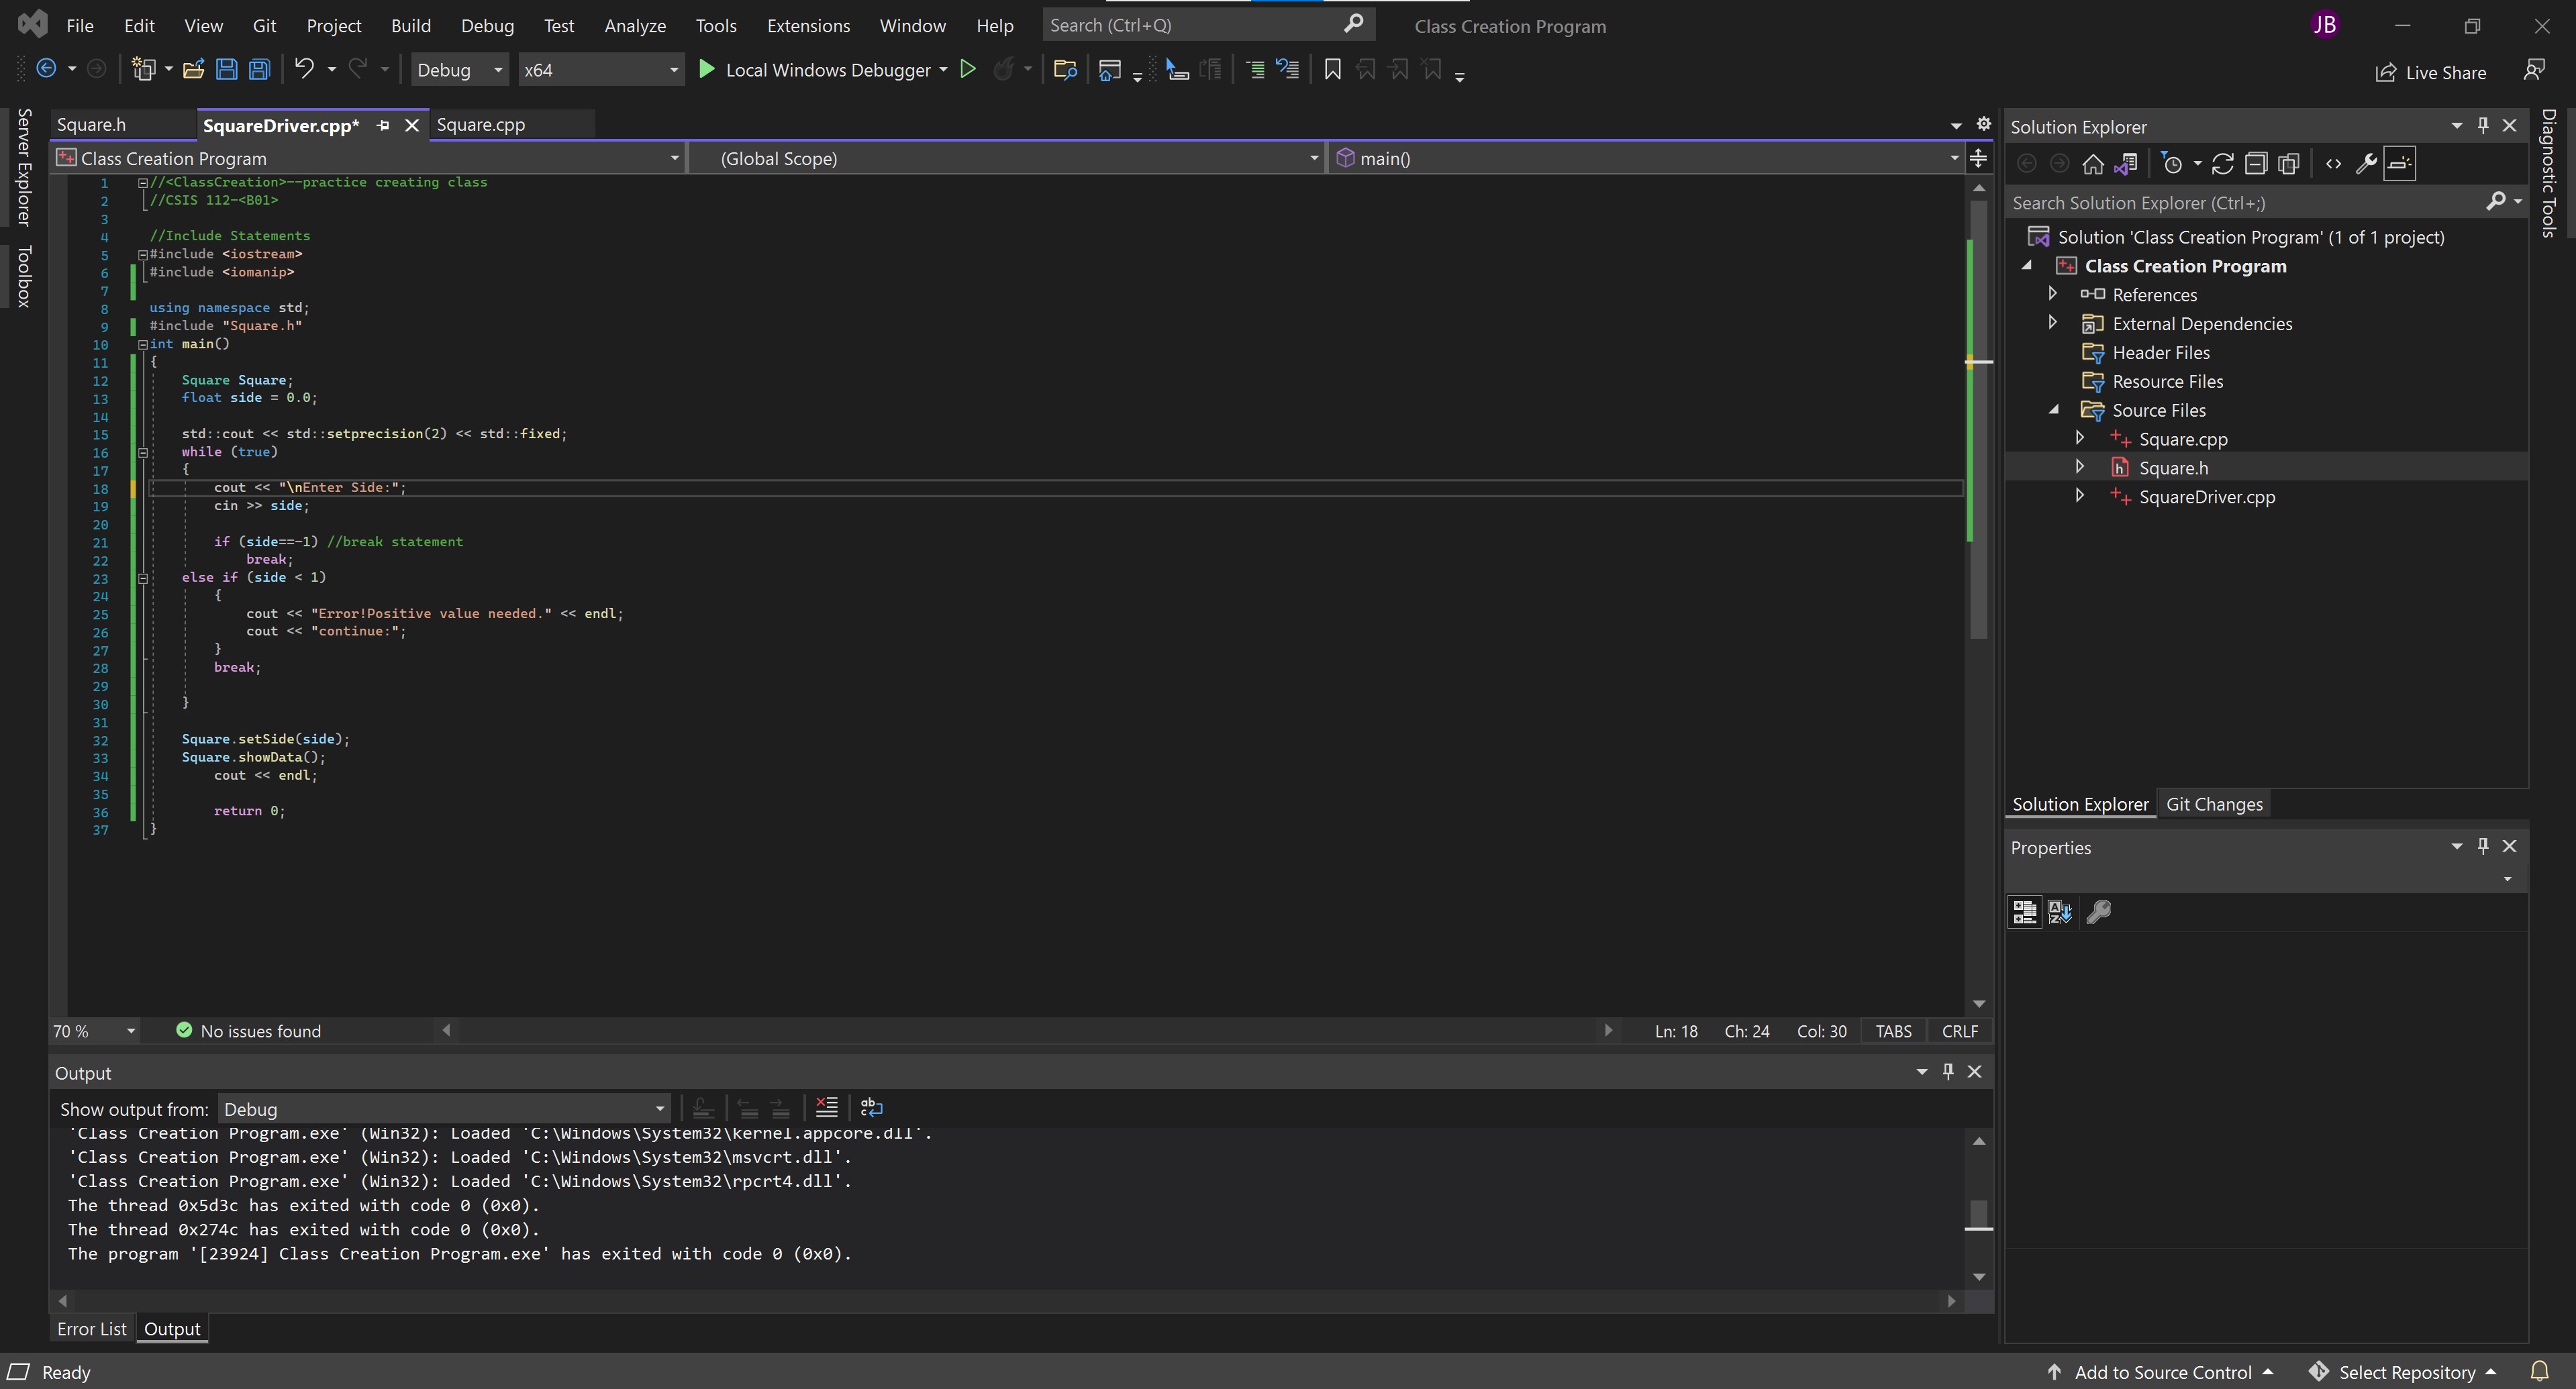
Task: Open the Build menu
Action: pos(410,26)
